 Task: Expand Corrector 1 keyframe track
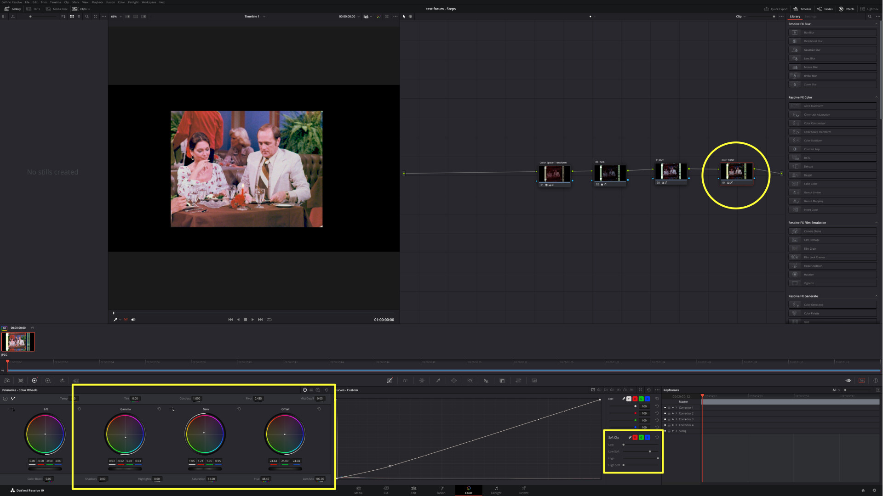tap(676, 407)
